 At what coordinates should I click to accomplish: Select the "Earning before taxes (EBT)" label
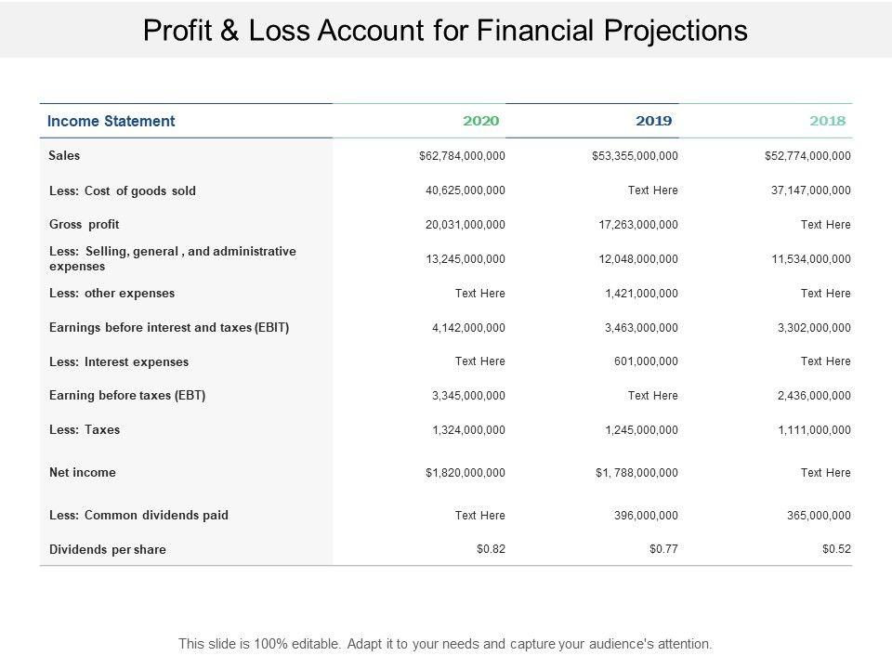coord(126,396)
